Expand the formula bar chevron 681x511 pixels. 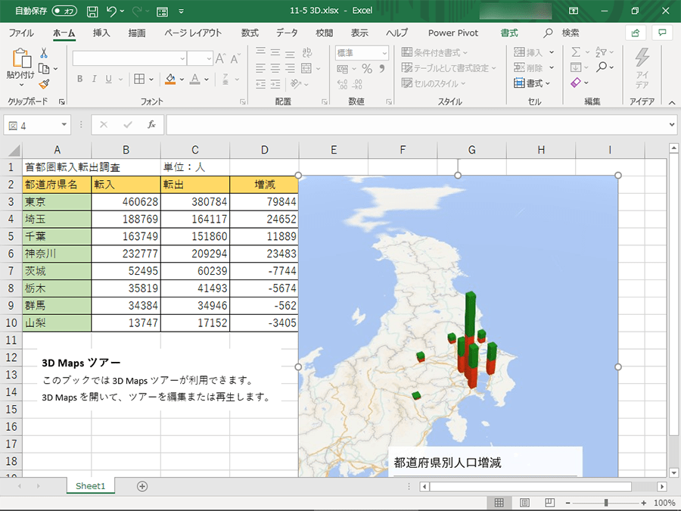(x=673, y=125)
